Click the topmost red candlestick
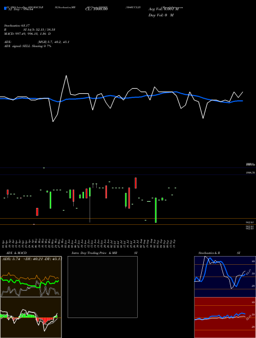Image resolution: width=256 pixels, height=338 pixels. 136,183
